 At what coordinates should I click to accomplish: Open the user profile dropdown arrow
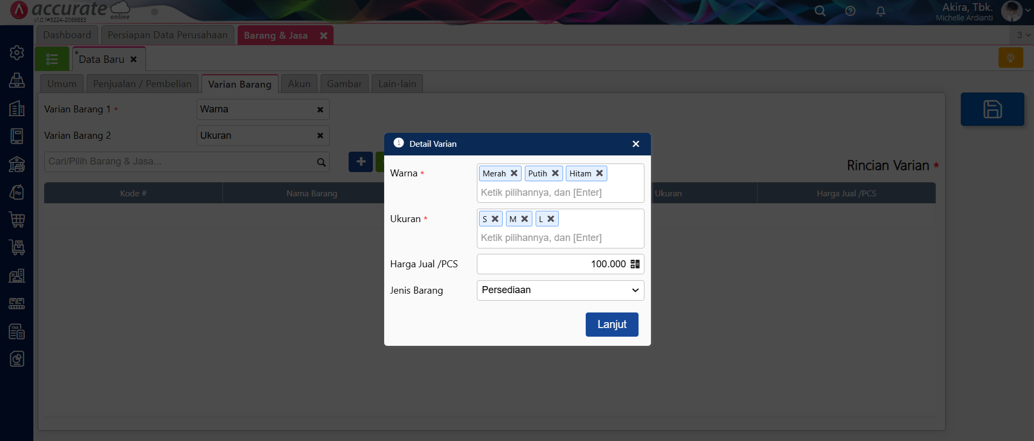click(1028, 10)
